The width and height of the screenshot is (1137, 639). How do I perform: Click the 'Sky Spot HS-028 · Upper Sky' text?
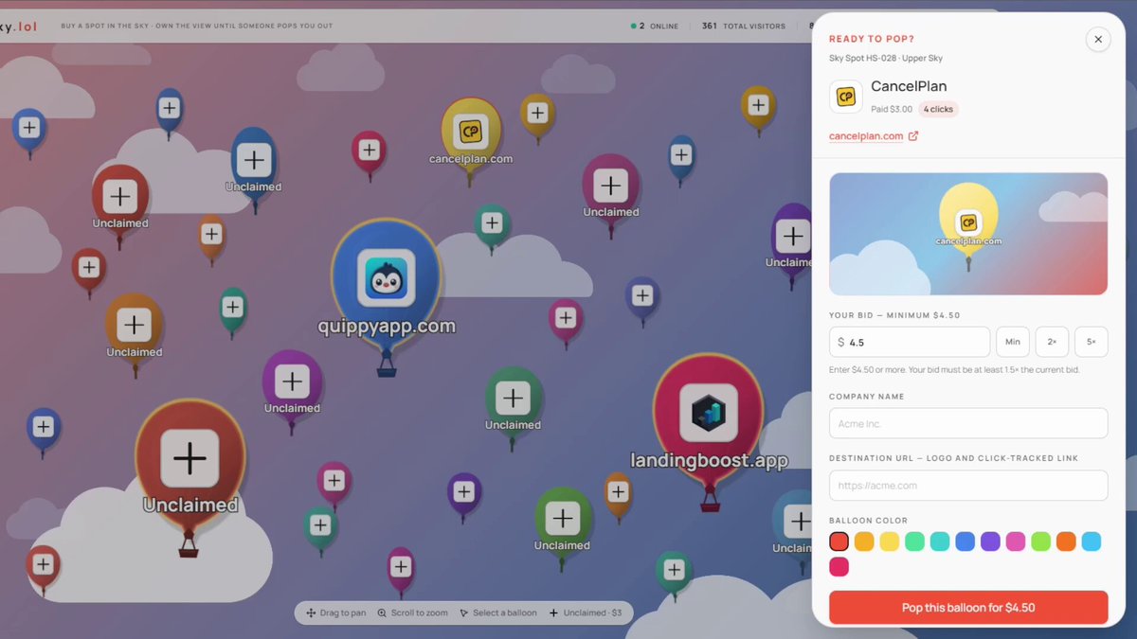[886, 59]
